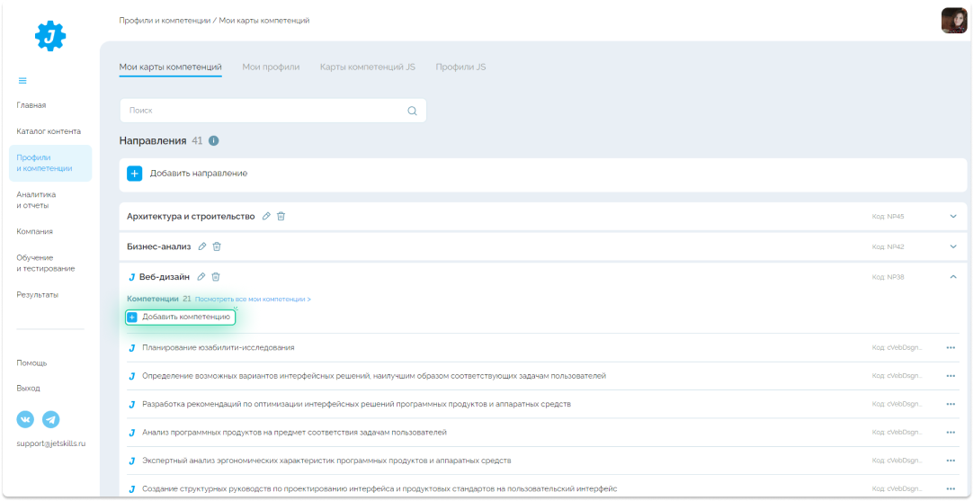Click the magnifier search icon
The width and height of the screenshot is (973, 501).
[412, 111]
